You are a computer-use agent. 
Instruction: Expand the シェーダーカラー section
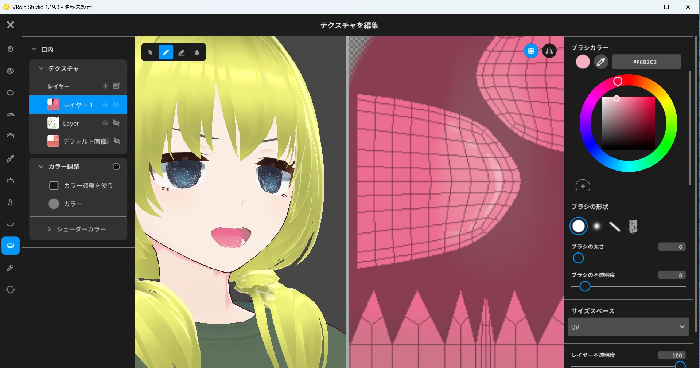coord(49,229)
